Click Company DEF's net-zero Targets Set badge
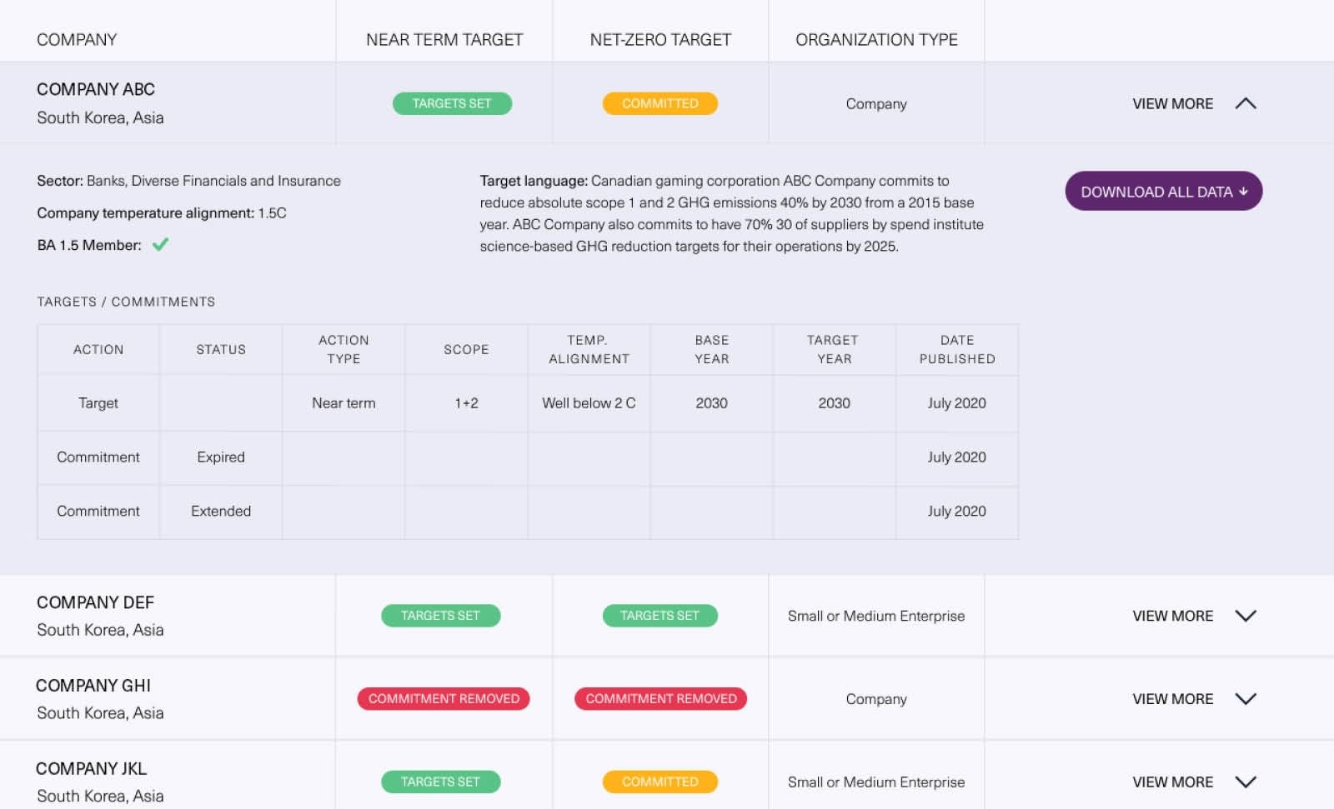The width and height of the screenshot is (1334, 809). point(659,616)
